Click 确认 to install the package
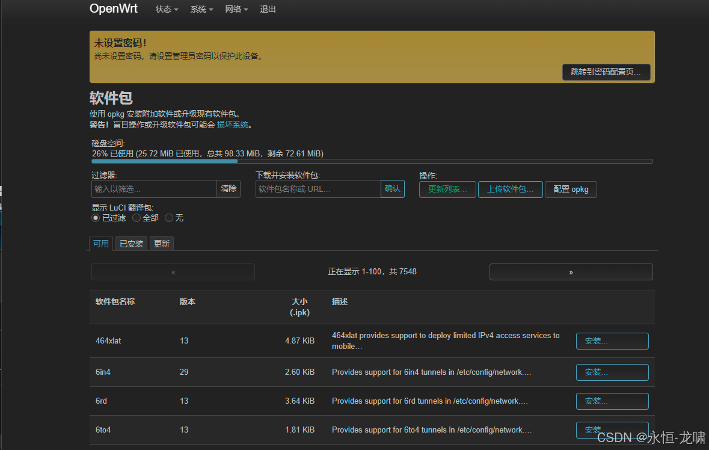The width and height of the screenshot is (709, 450). click(x=393, y=189)
